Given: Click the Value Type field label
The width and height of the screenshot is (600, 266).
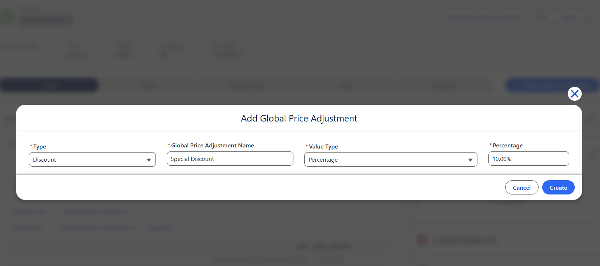Looking at the screenshot, I should point(323,146).
